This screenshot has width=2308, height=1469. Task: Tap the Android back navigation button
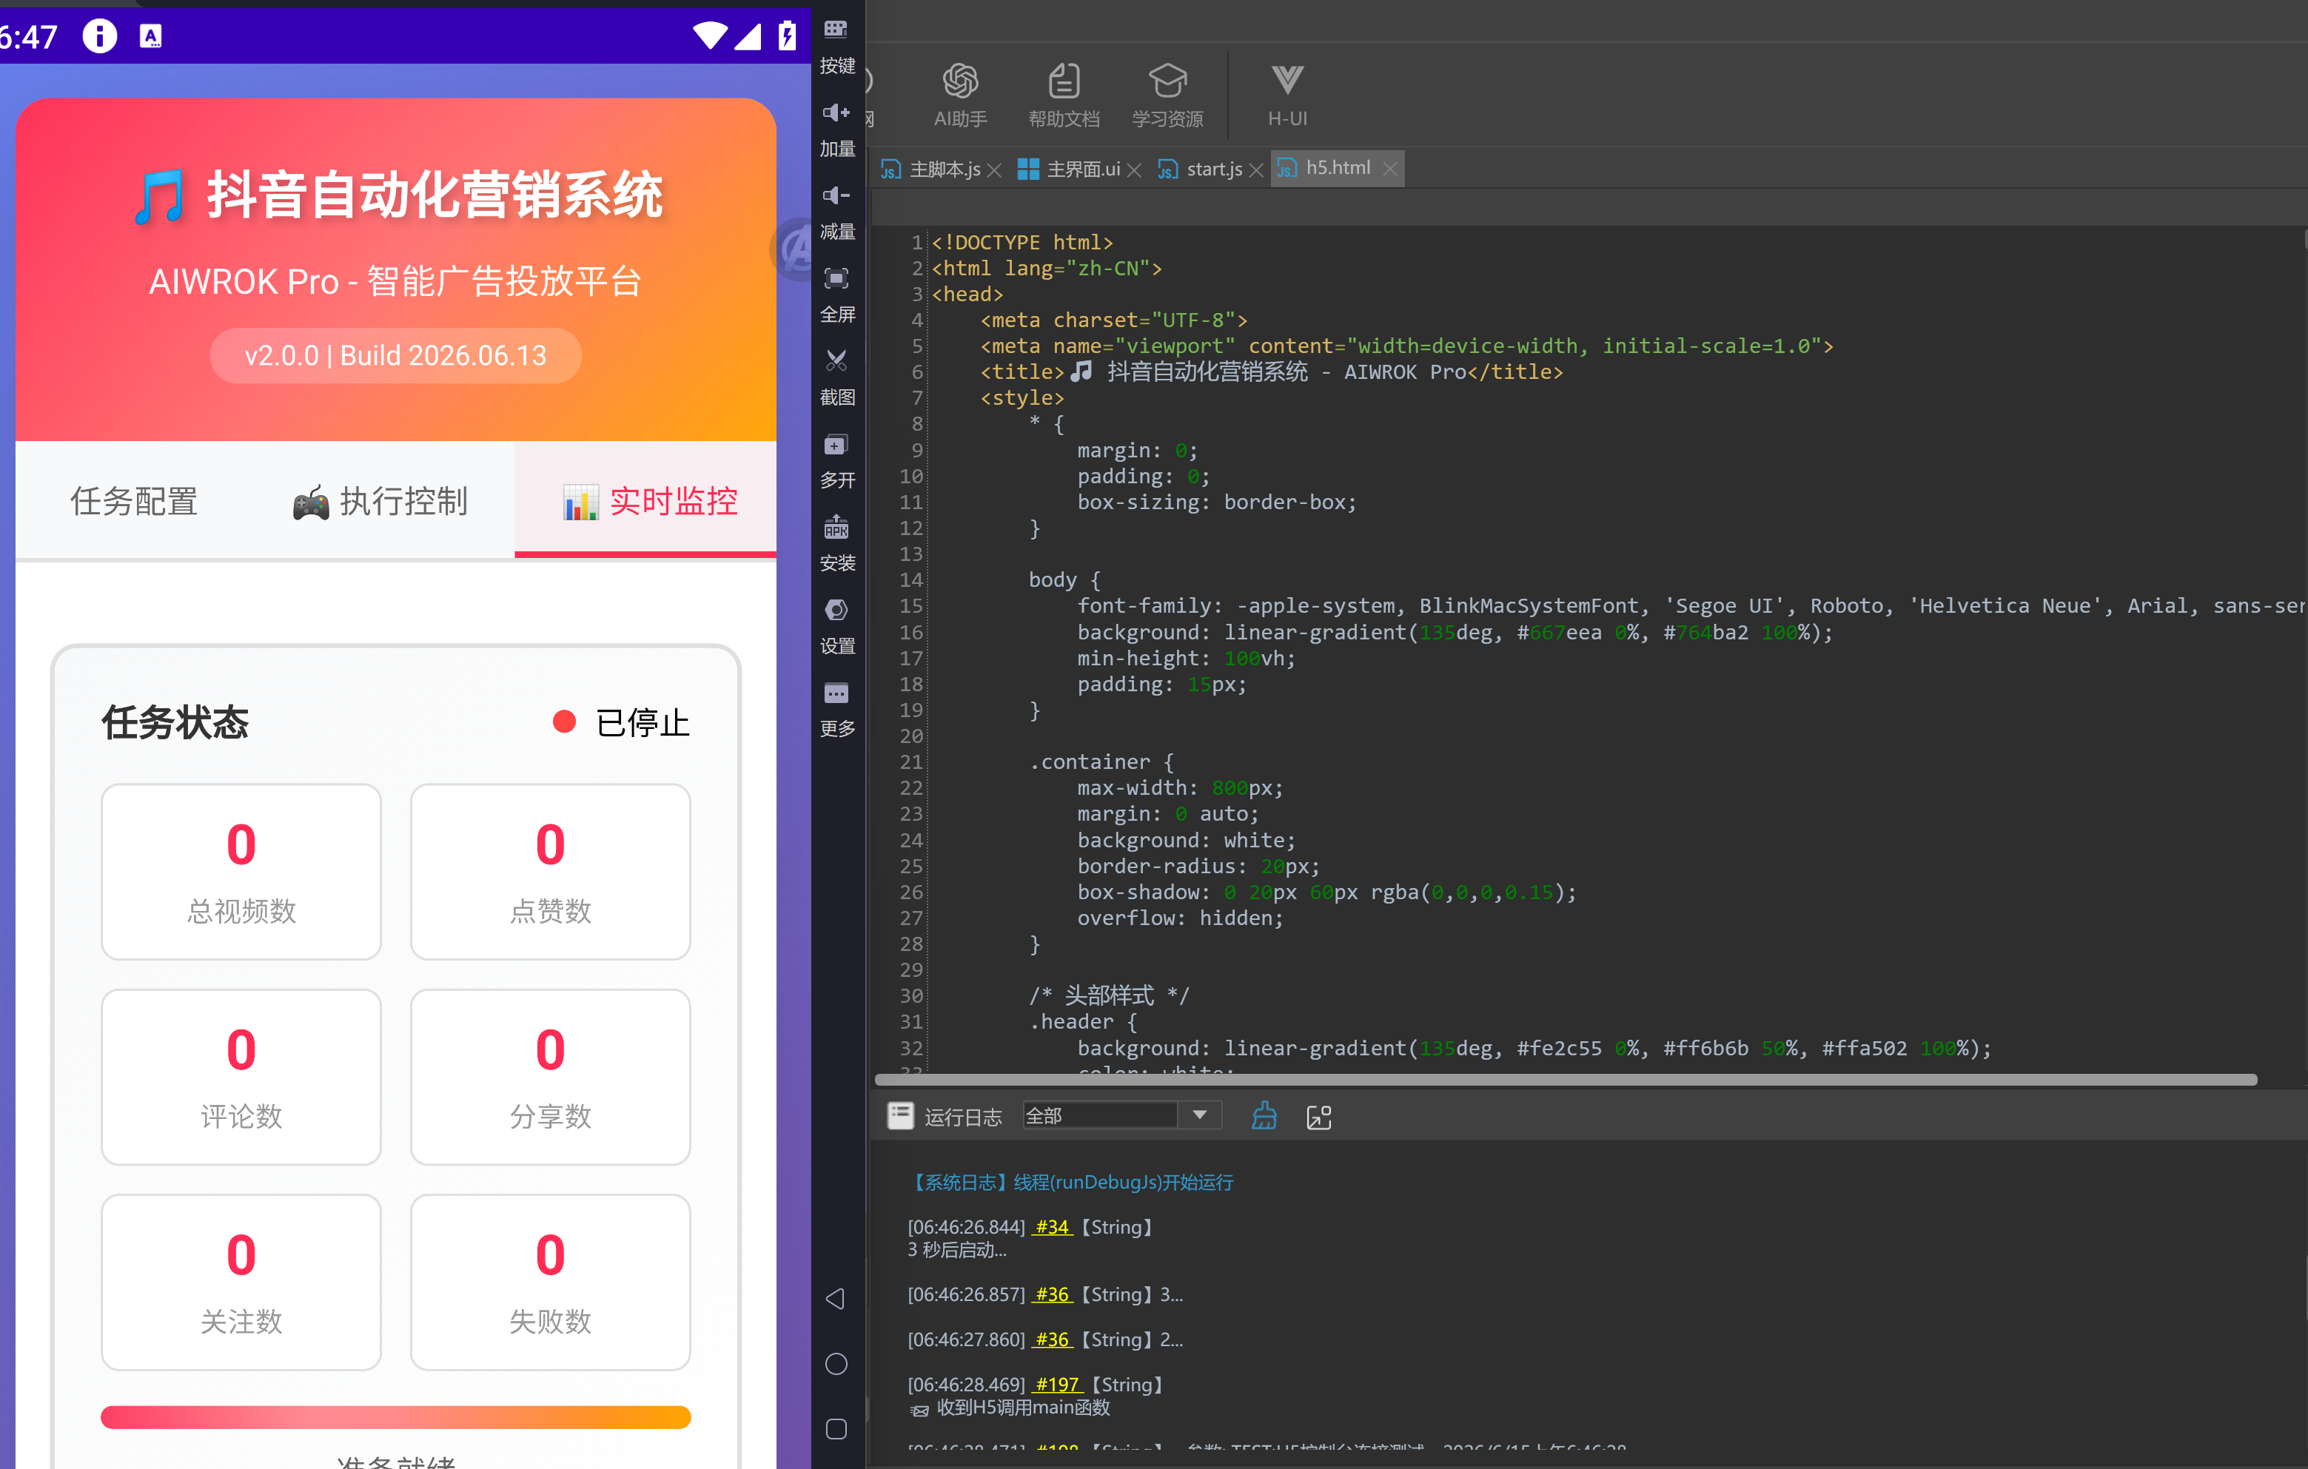click(836, 1299)
